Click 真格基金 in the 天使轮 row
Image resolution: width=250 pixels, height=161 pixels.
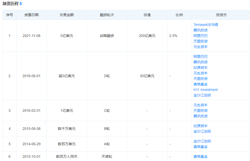click(200, 156)
